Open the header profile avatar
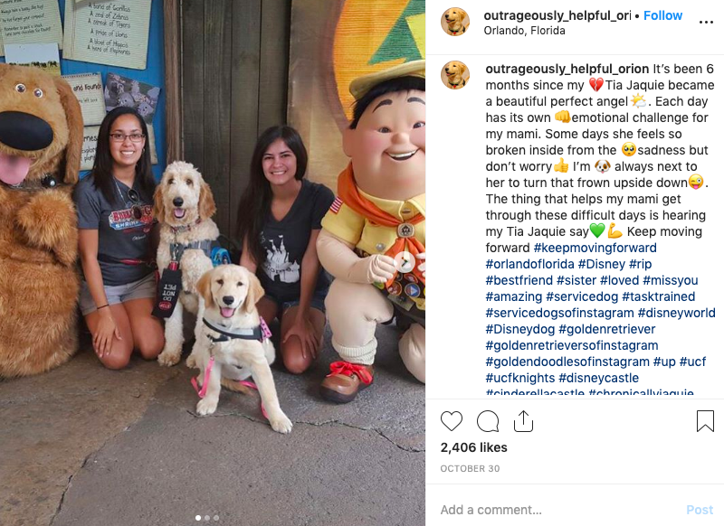 click(455, 22)
